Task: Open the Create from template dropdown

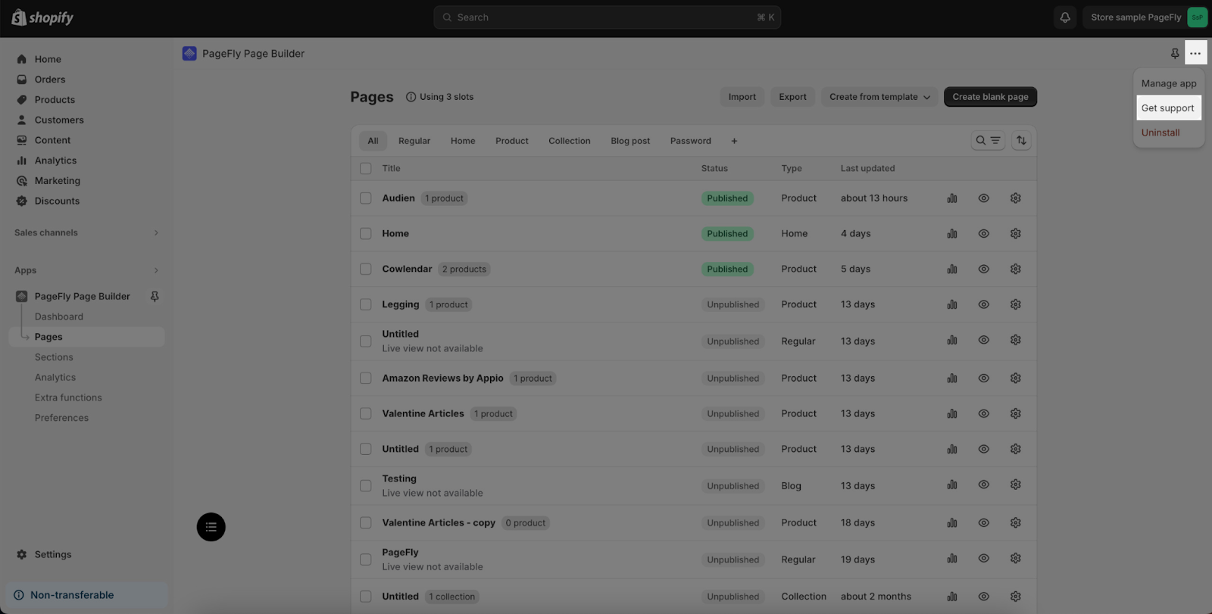Action: point(879,97)
